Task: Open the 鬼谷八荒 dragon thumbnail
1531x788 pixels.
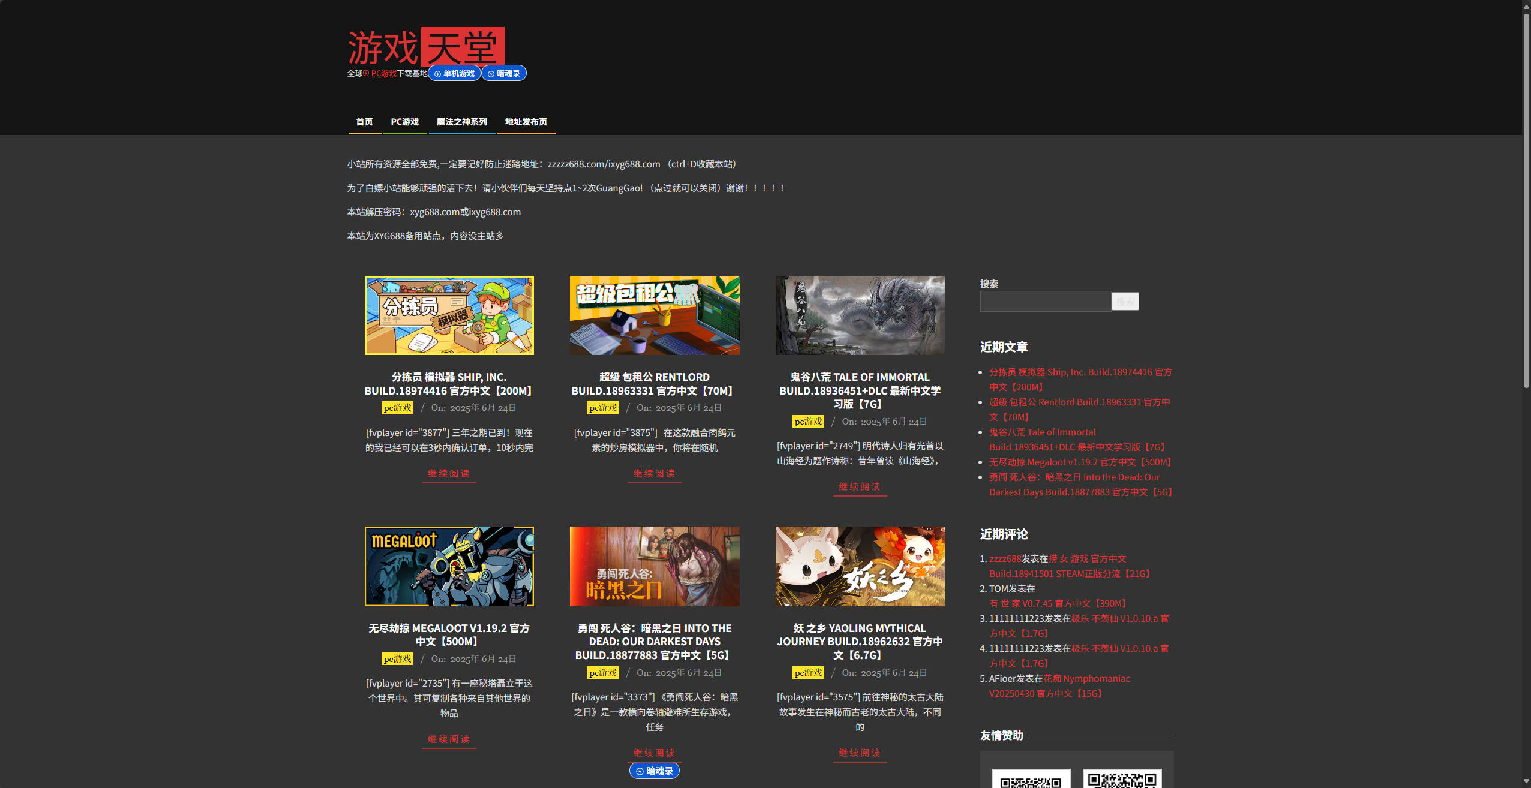Action: point(860,315)
